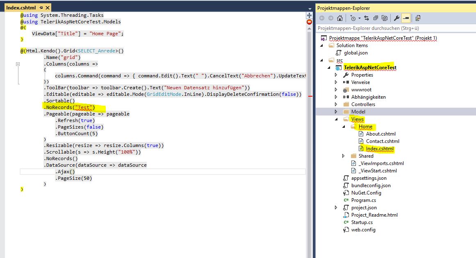The width and height of the screenshot is (476, 258).
Task: Click the editor split handle above the scrollbar
Action: [309, 15]
